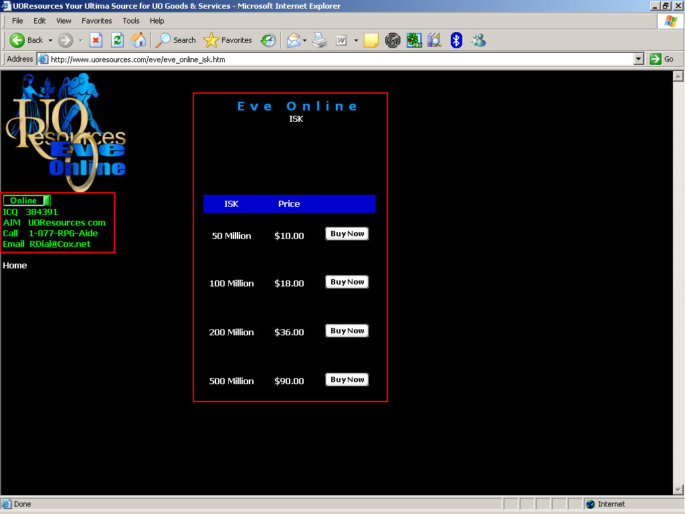Click the Email RDial@Cox.net link
Image resolution: width=685 pixels, height=514 pixels.
point(47,244)
